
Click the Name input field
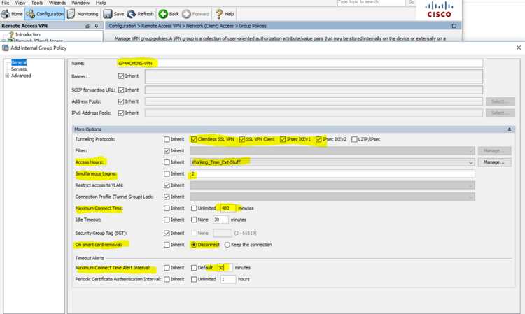300,63
